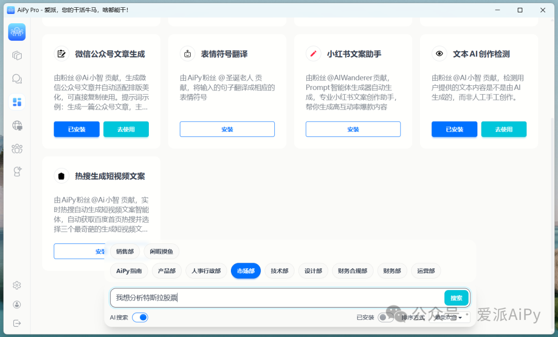Toggle the 已安装 filter switch
The image size is (558, 337).
tap(385, 317)
